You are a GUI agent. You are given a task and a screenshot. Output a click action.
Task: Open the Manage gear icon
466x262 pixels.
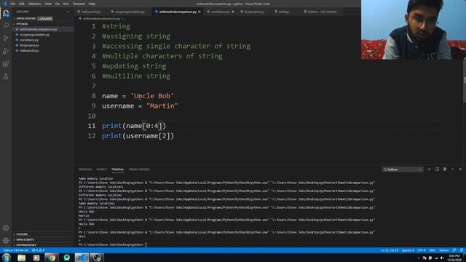click(x=6, y=241)
